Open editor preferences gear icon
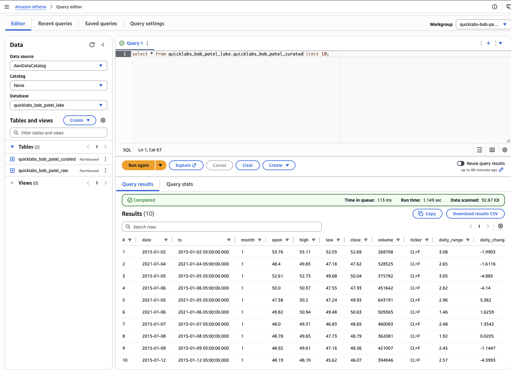511x370 pixels. pyautogui.click(x=505, y=150)
